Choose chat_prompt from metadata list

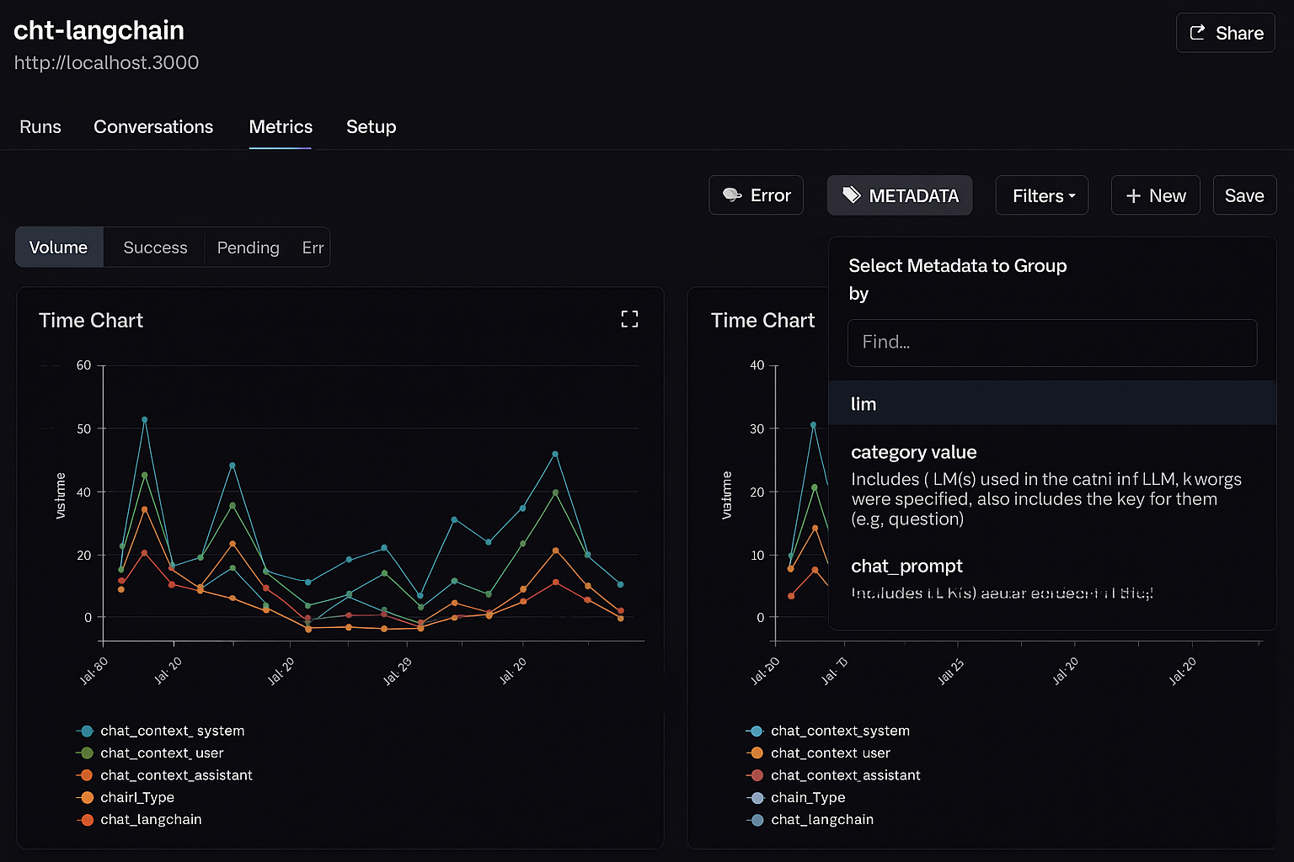point(906,566)
